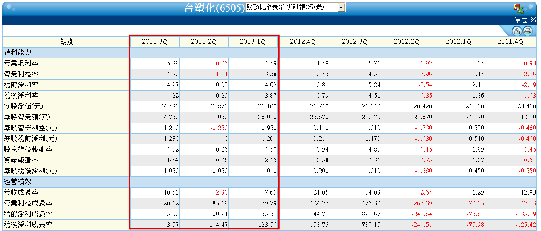Click the 期別 header cell
Image resolution: width=541 pixels, height=231 pixels.
pyautogui.click(x=66, y=42)
